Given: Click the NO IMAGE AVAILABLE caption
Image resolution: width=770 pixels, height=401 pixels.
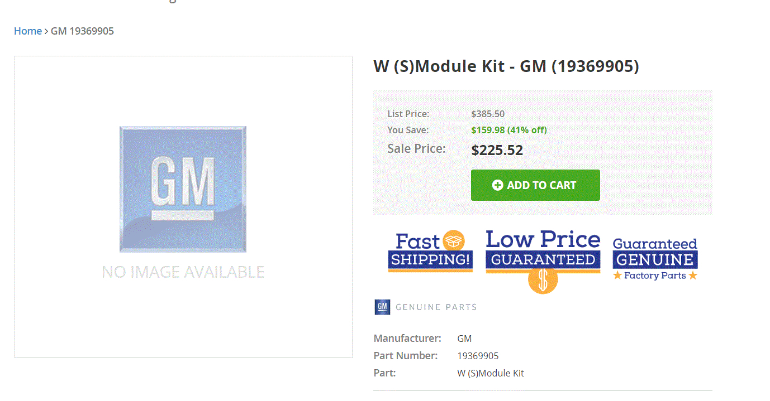Looking at the screenshot, I should pos(183,272).
